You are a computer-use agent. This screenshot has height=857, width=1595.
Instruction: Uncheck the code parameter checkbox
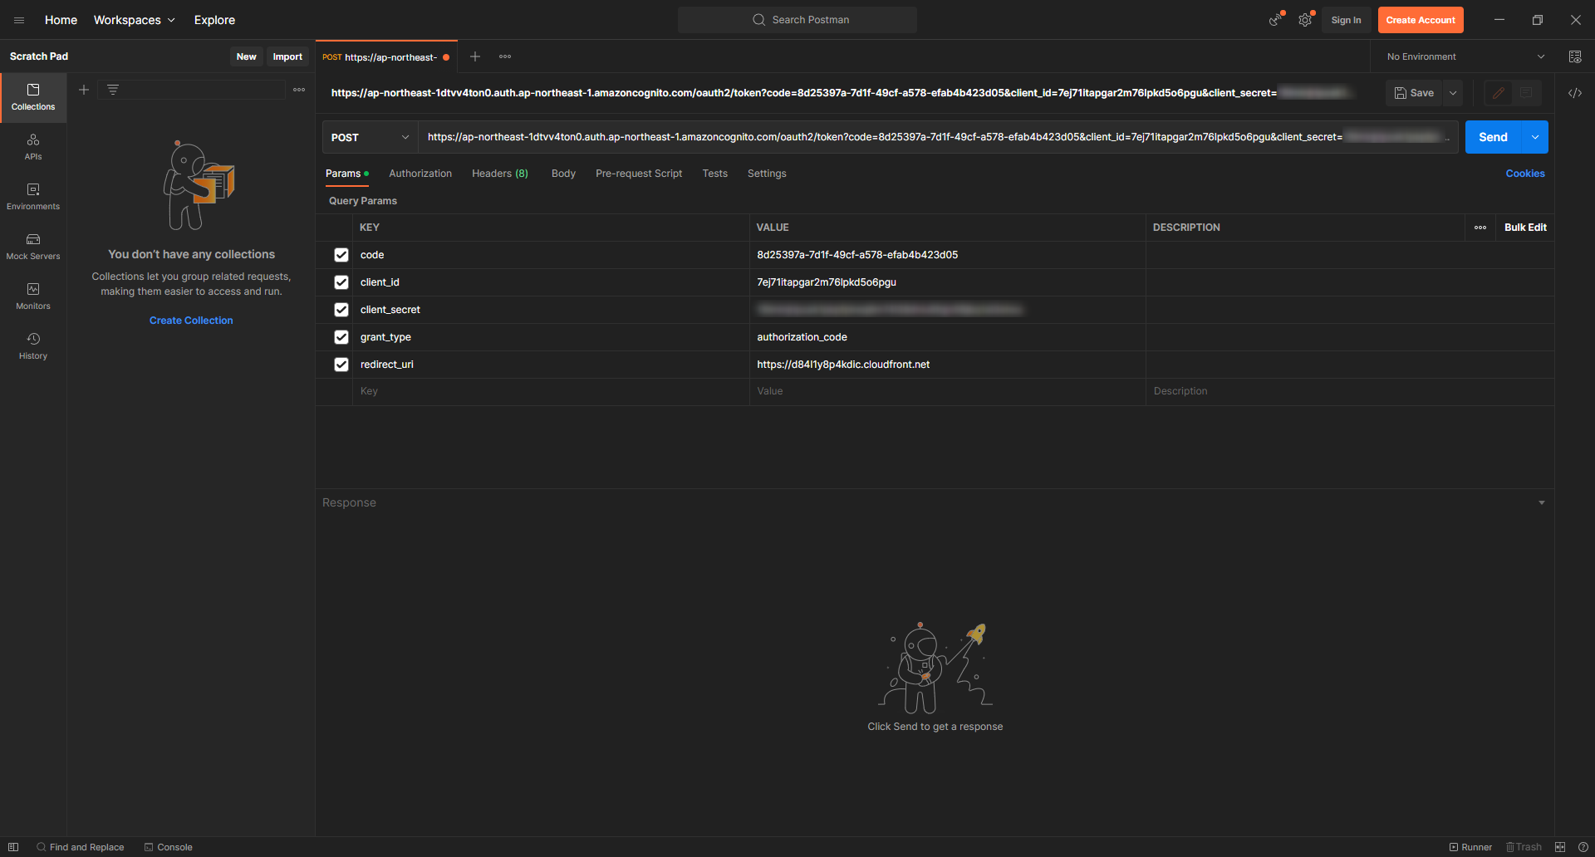(341, 255)
